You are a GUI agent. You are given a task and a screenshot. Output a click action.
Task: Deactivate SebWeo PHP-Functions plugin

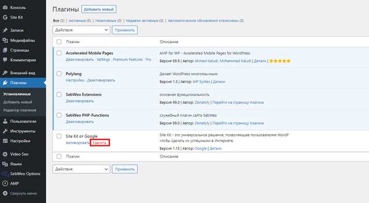pyautogui.click(x=80, y=122)
